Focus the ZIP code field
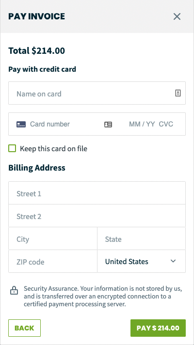The image size is (194, 345). [53, 261]
